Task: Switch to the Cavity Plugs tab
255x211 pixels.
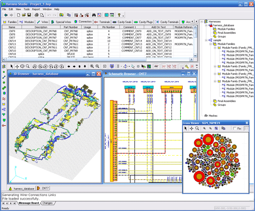Action: [x=143, y=22]
